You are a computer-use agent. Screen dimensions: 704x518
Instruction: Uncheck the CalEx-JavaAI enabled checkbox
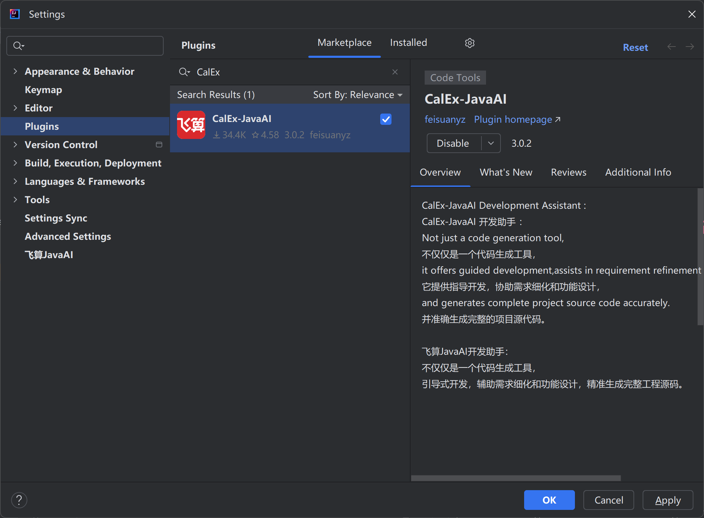click(386, 119)
